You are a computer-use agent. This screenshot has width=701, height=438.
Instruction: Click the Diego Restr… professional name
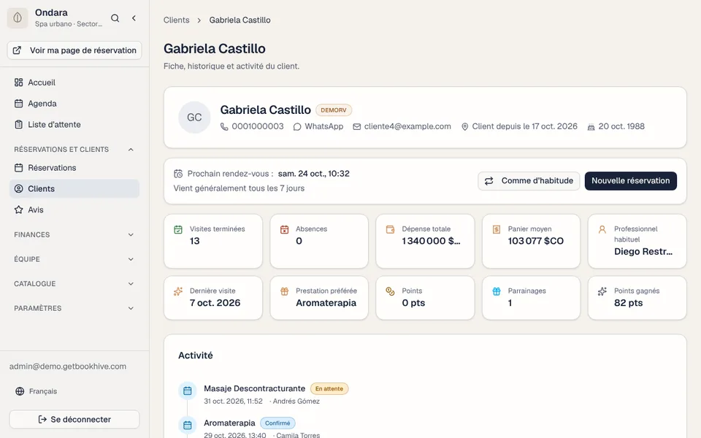pos(643,252)
